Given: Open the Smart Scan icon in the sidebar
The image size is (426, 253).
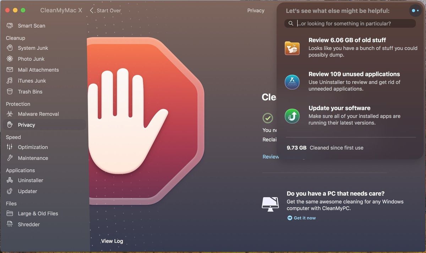Looking at the screenshot, I should click(x=10, y=26).
